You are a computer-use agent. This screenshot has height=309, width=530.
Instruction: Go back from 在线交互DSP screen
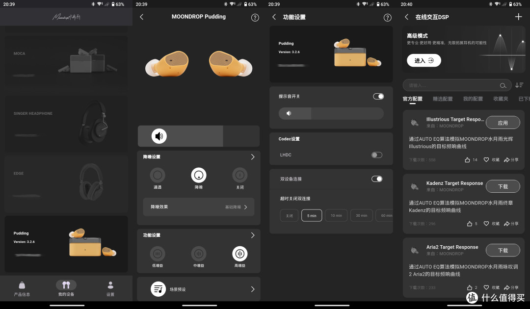[407, 17]
